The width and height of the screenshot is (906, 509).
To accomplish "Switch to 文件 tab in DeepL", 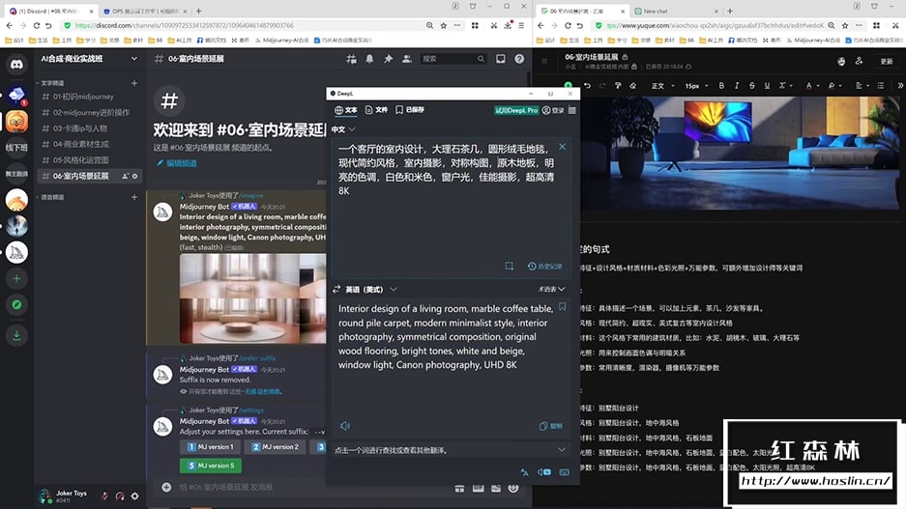I will pyautogui.click(x=376, y=110).
